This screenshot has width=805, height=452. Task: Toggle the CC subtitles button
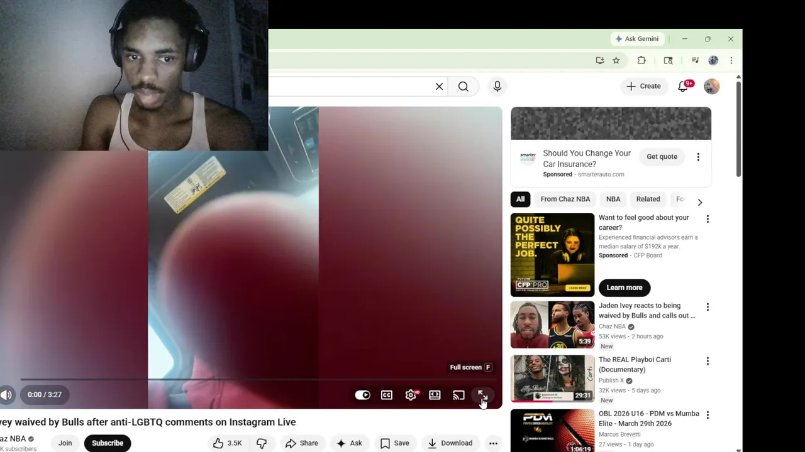coord(387,395)
